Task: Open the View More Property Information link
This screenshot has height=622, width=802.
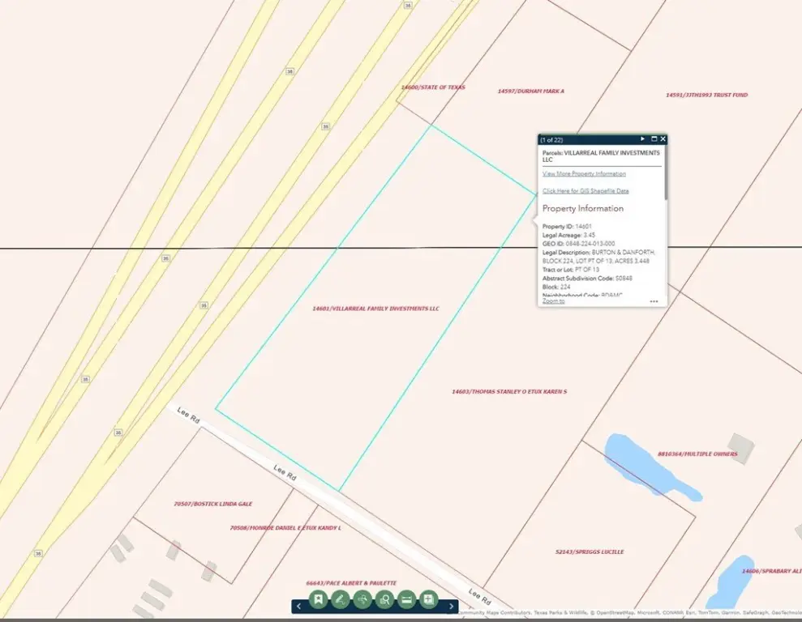Action: tap(584, 173)
